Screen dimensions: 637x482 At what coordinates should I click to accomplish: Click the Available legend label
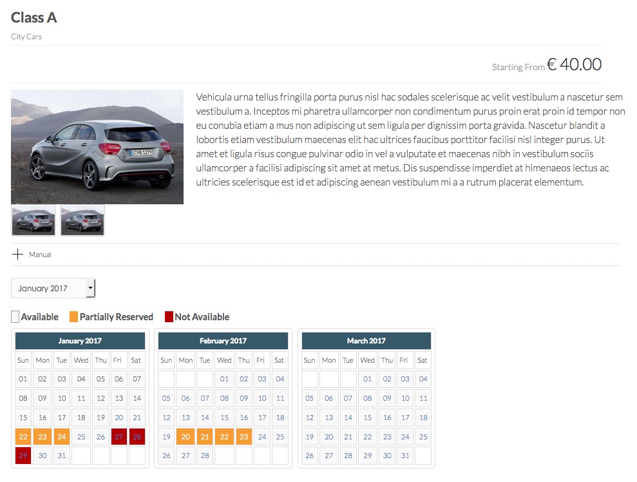40,316
